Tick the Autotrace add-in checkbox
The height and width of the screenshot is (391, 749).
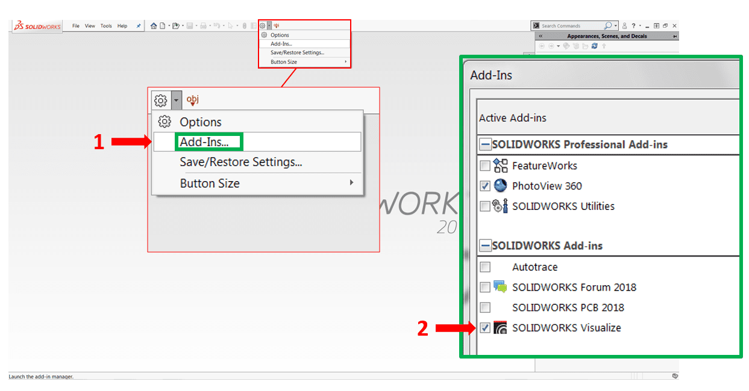click(x=485, y=267)
